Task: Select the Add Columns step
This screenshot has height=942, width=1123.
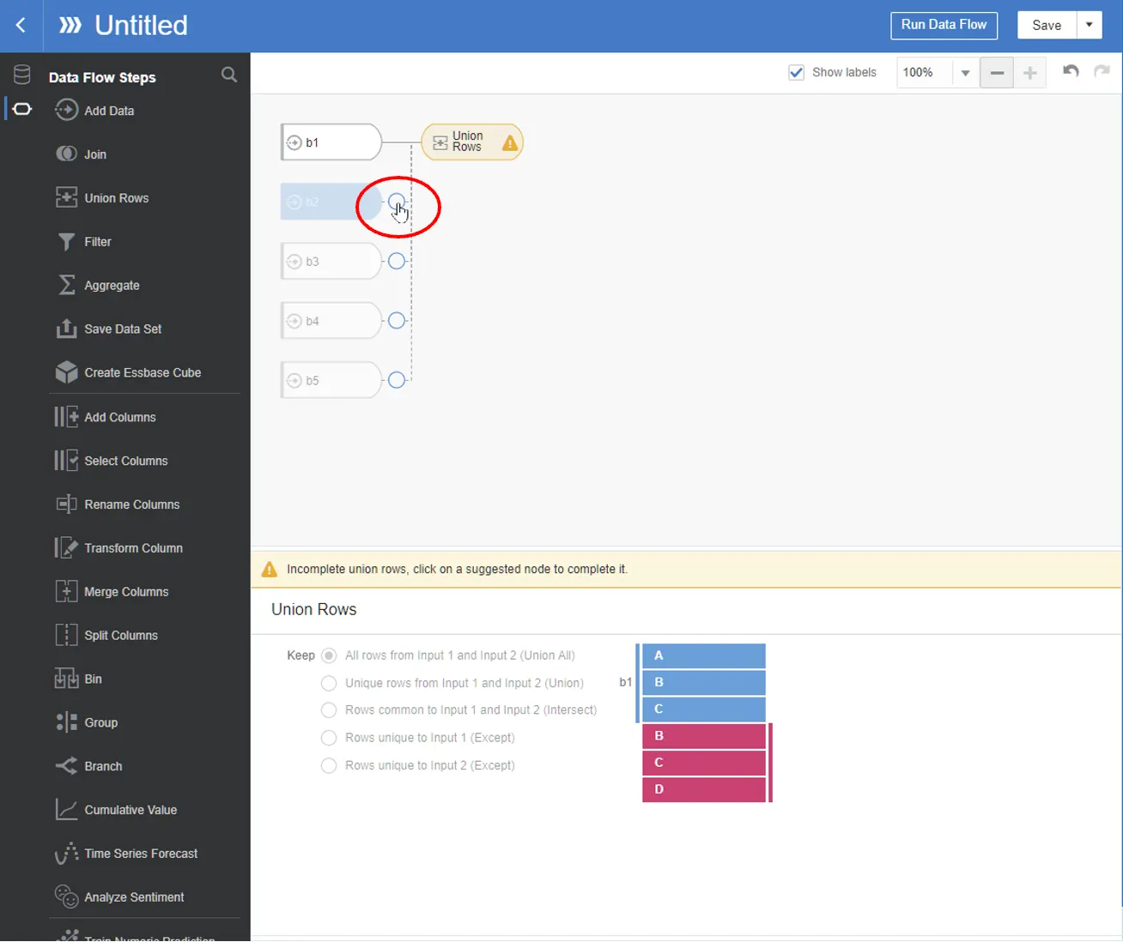Action: click(105, 417)
